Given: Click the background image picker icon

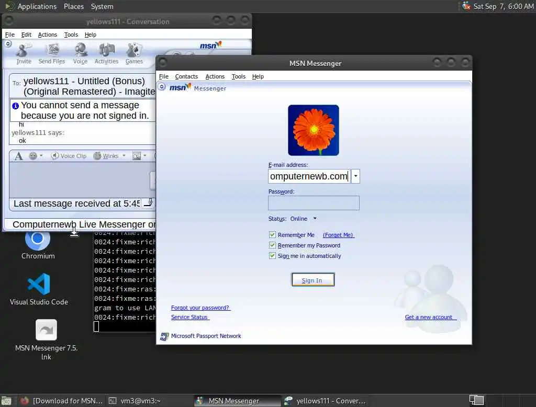Looking at the screenshot, I should (x=137, y=156).
